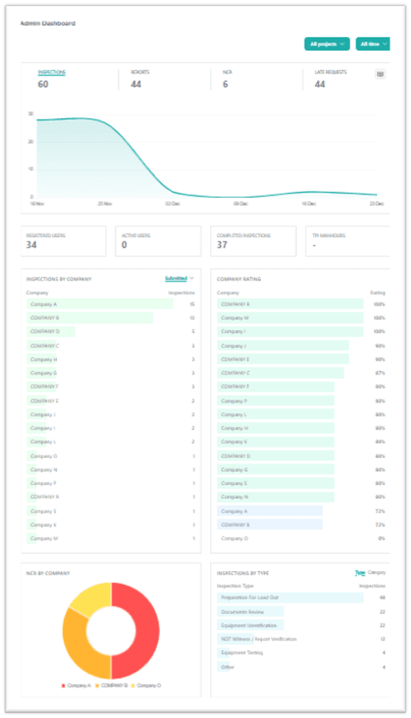This screenshot has width=411, height=718.
Task: Open the Completed Inspections card
Action: point(253,241)
